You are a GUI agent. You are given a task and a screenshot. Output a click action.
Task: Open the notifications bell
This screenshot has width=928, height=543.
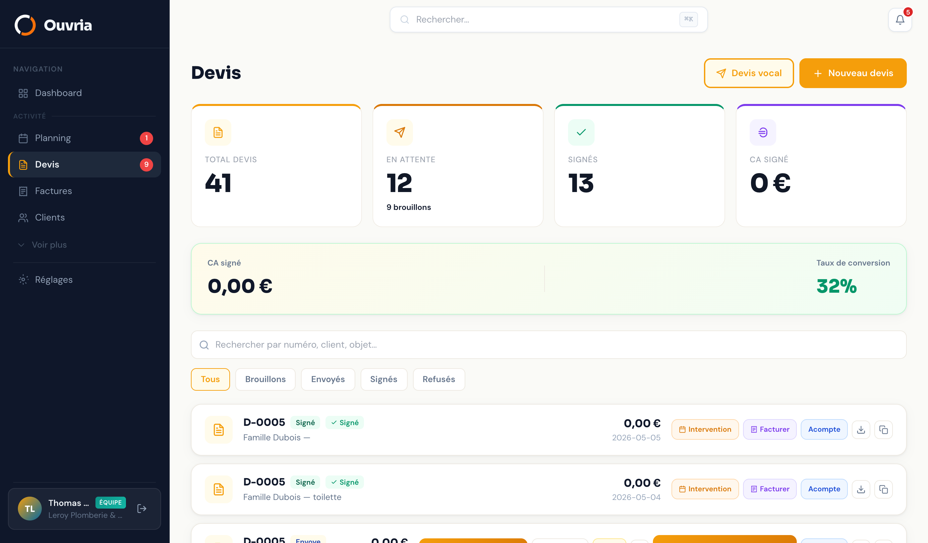[899, 20]
